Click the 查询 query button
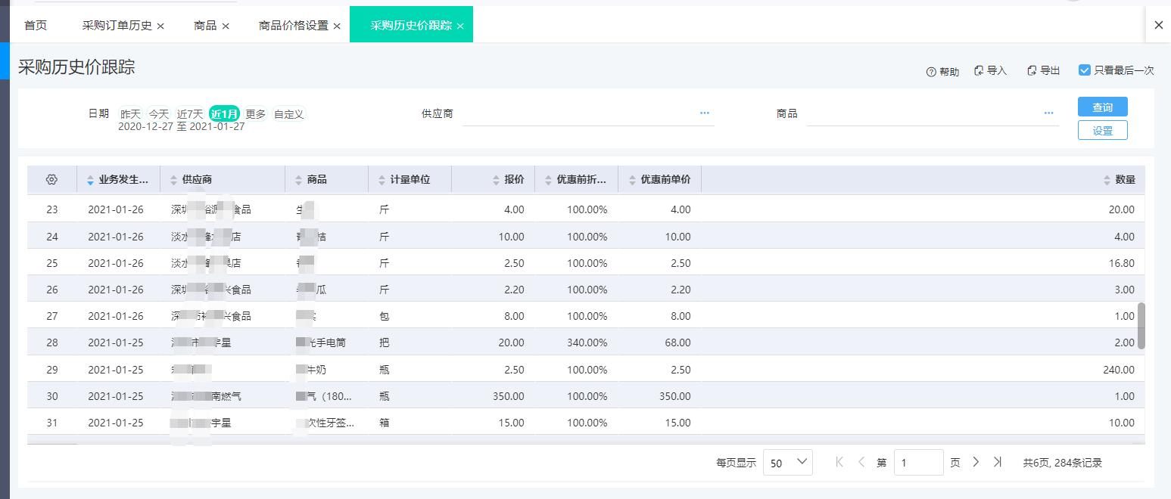This screenshot has height=499, width=1171. [1102, 107]
